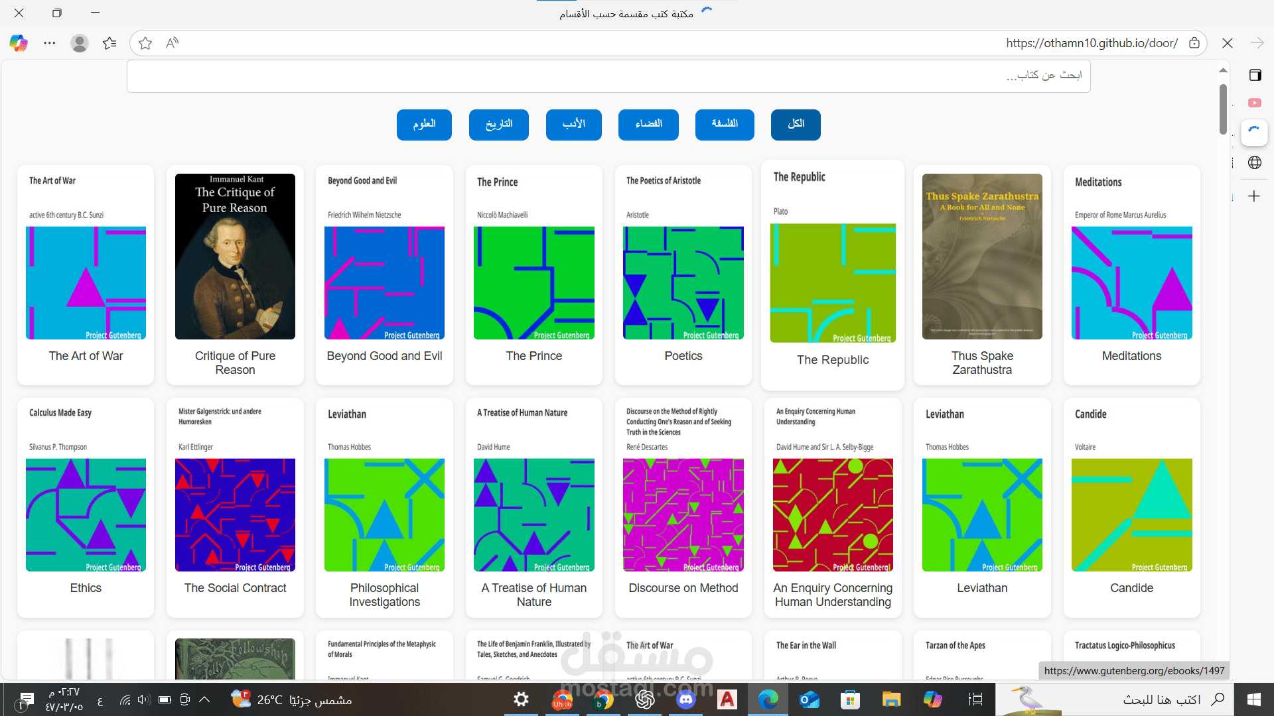Click Philosophical Investigations title

(385, 595)
